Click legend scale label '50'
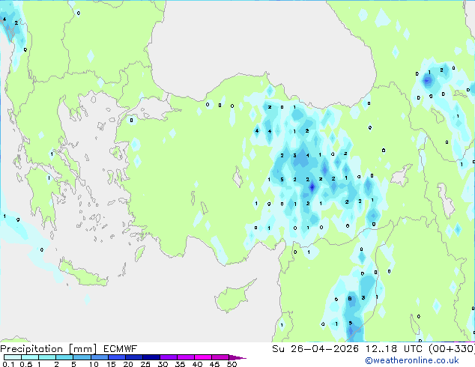Viewport: 475px width, 367px height. [232, 364]
